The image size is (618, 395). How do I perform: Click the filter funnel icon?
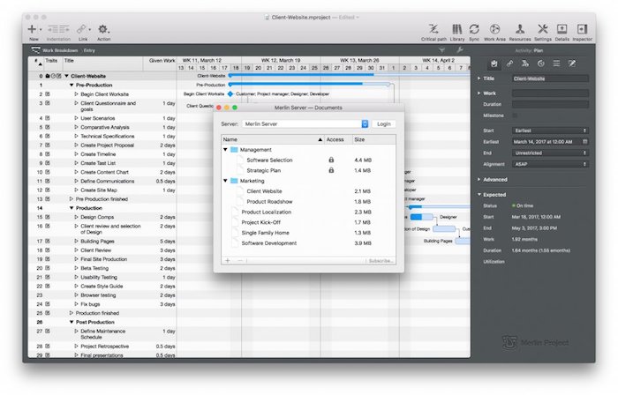coord(441,50)
